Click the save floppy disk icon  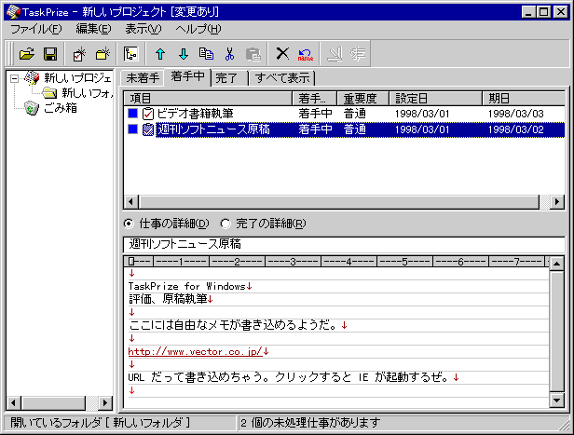(x=50, y=54)
